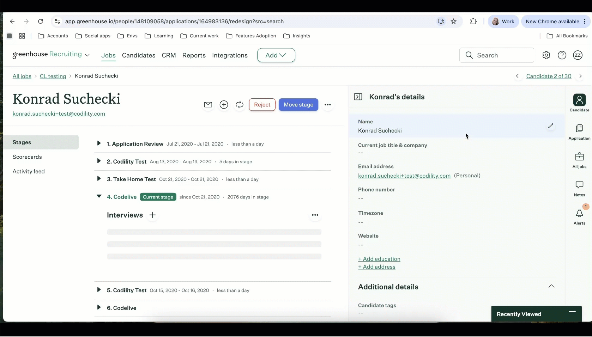Open the settings gear icon
Image resolution: width=592 pixels, height=337 pixels.
coord(546,55)
